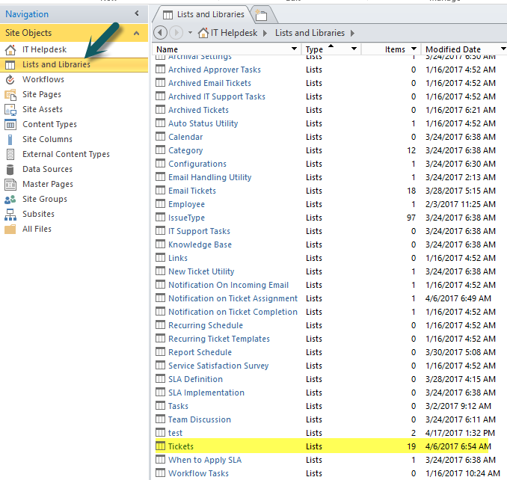
Task: Click the Data Sources cylinder icon
Action: 10,170
